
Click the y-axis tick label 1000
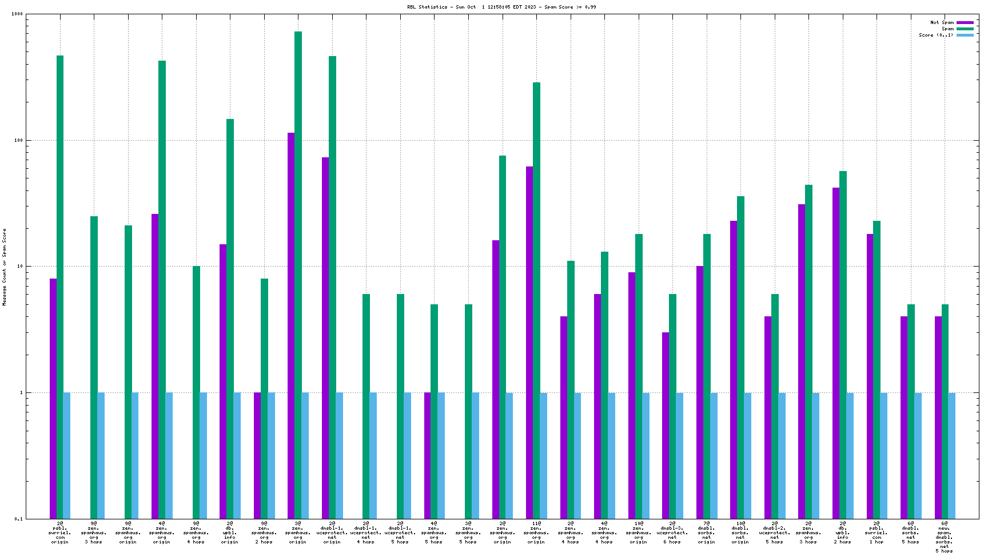coord(17,14)
